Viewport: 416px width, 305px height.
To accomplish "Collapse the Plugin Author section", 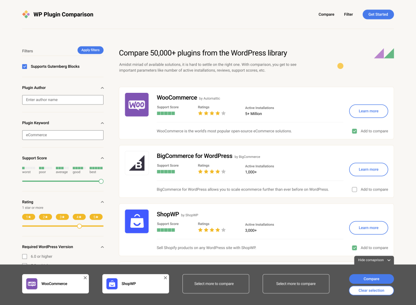I will pyautogui.click(x=102, y=88).
